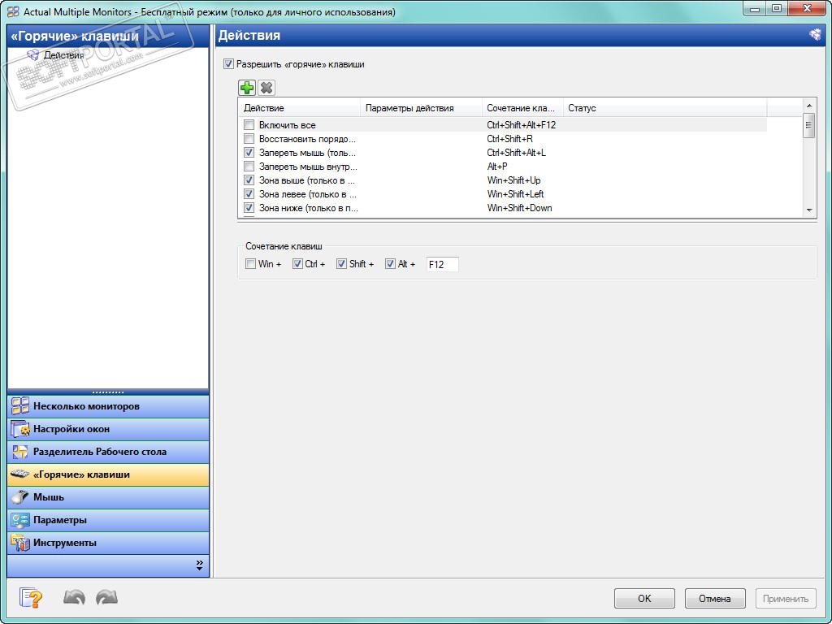
Task: Select the Win+Shift+Left shortcut cell
Action: 515,194
